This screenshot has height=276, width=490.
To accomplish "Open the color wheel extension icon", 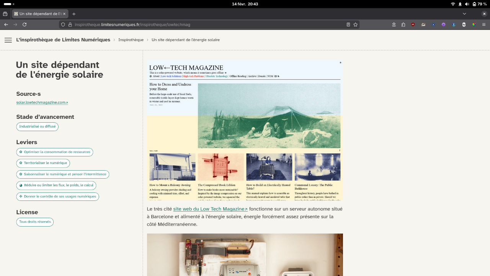I will tap(474, 25).
